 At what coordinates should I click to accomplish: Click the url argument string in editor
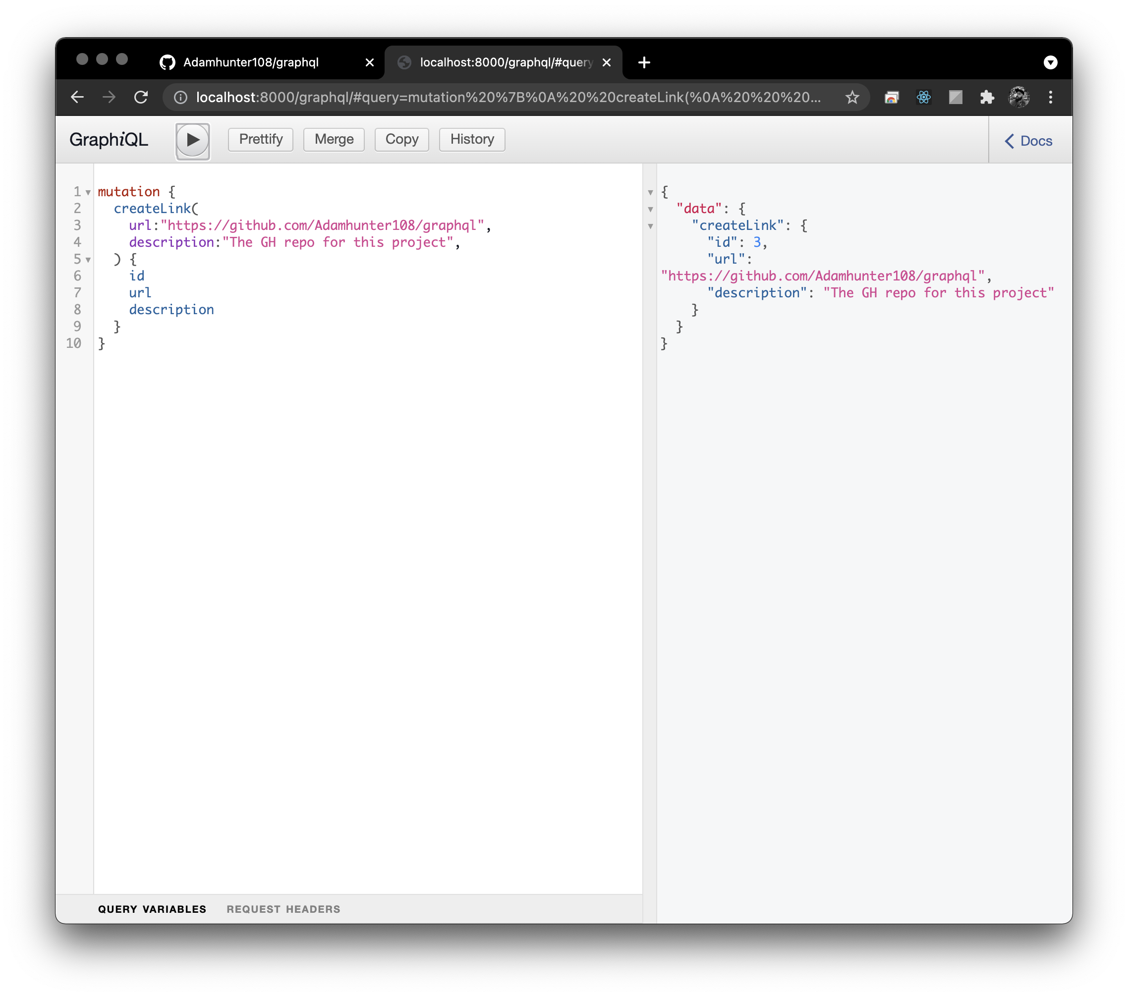(322, 225)
